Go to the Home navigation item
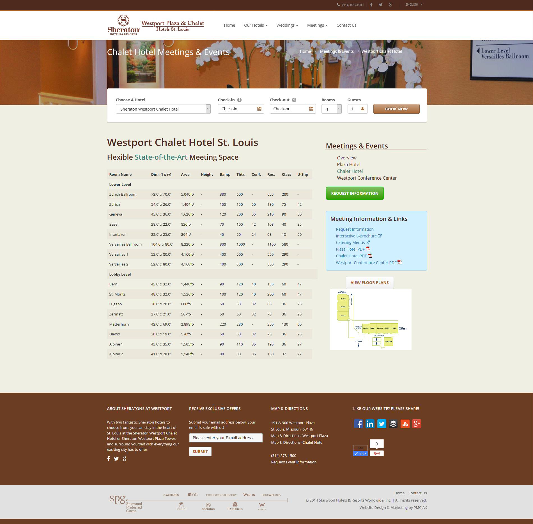Viewport: 533px width, 524px height. pyautogui.click(x=229, y=25)
